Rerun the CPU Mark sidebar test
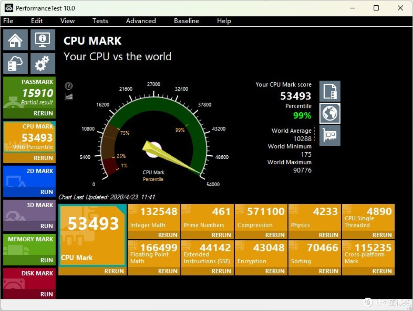The image size is (413, 311). (x=43, y=158)
